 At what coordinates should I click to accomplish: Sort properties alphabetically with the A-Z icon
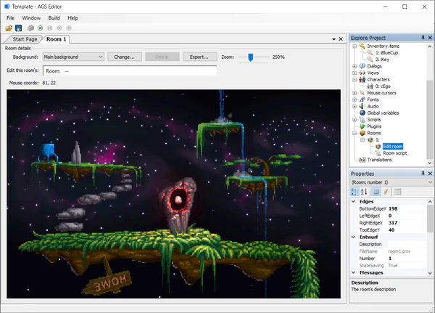tap(365, 192)
